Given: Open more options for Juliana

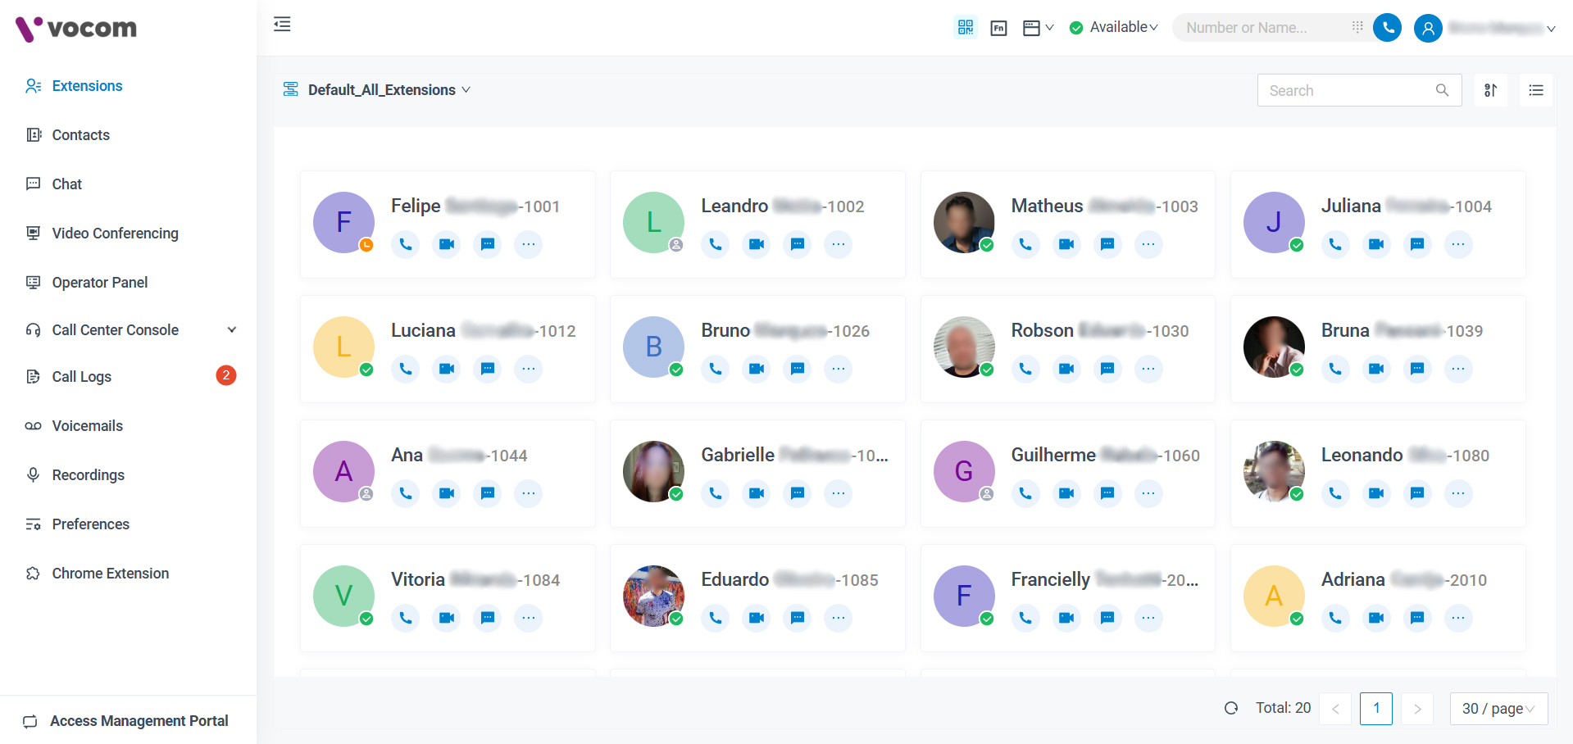Looking at the screenshot, I should tap(1457, 244).
